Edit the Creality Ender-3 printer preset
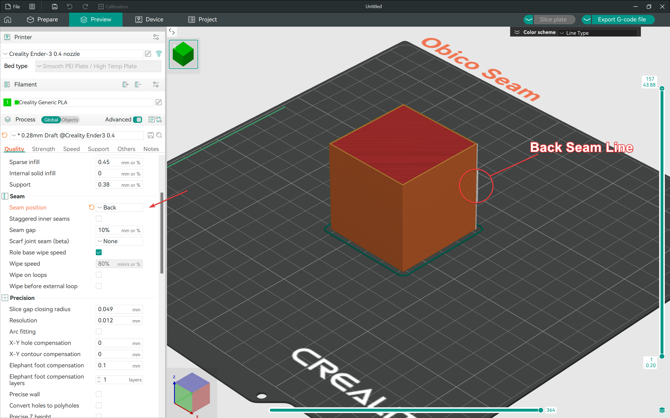Screen dimensions: 670x418 (148, 54)
